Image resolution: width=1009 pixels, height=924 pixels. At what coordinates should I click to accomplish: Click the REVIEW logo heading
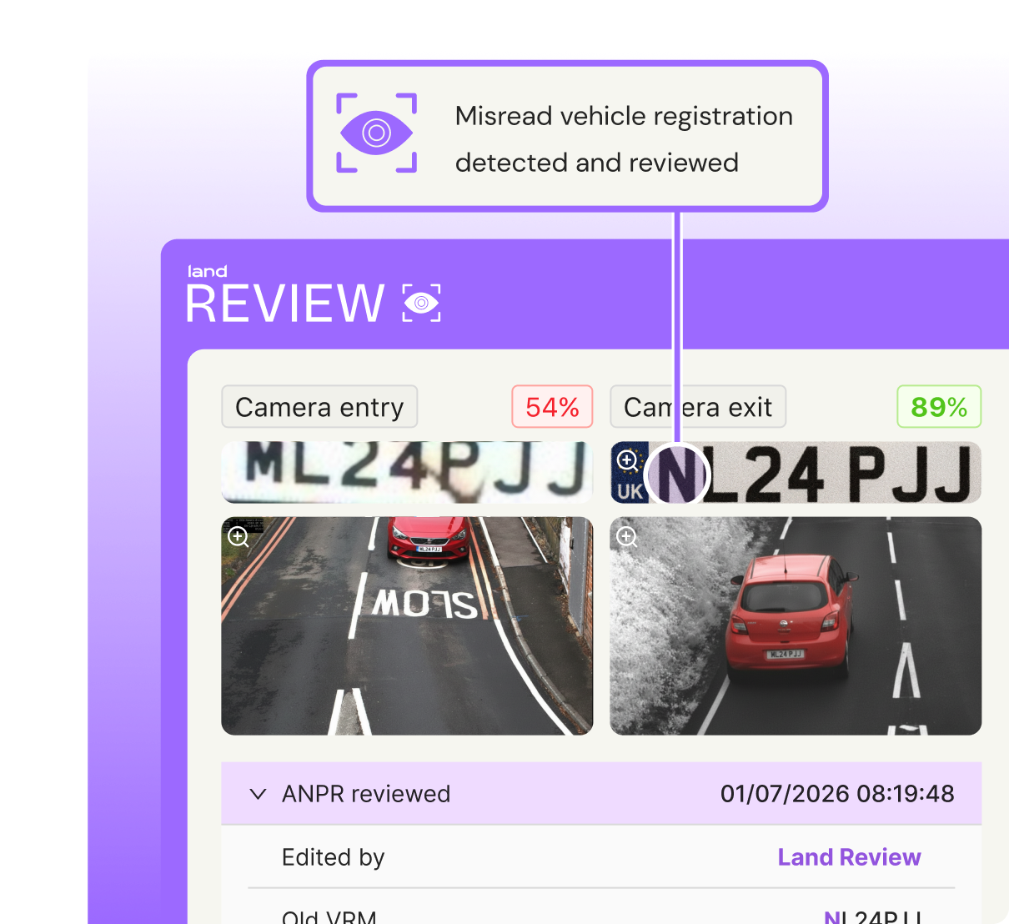[284, 304]
